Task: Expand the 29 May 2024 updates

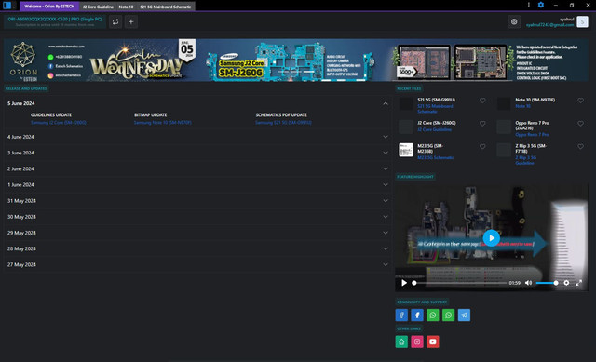Action: click(386, 233)
